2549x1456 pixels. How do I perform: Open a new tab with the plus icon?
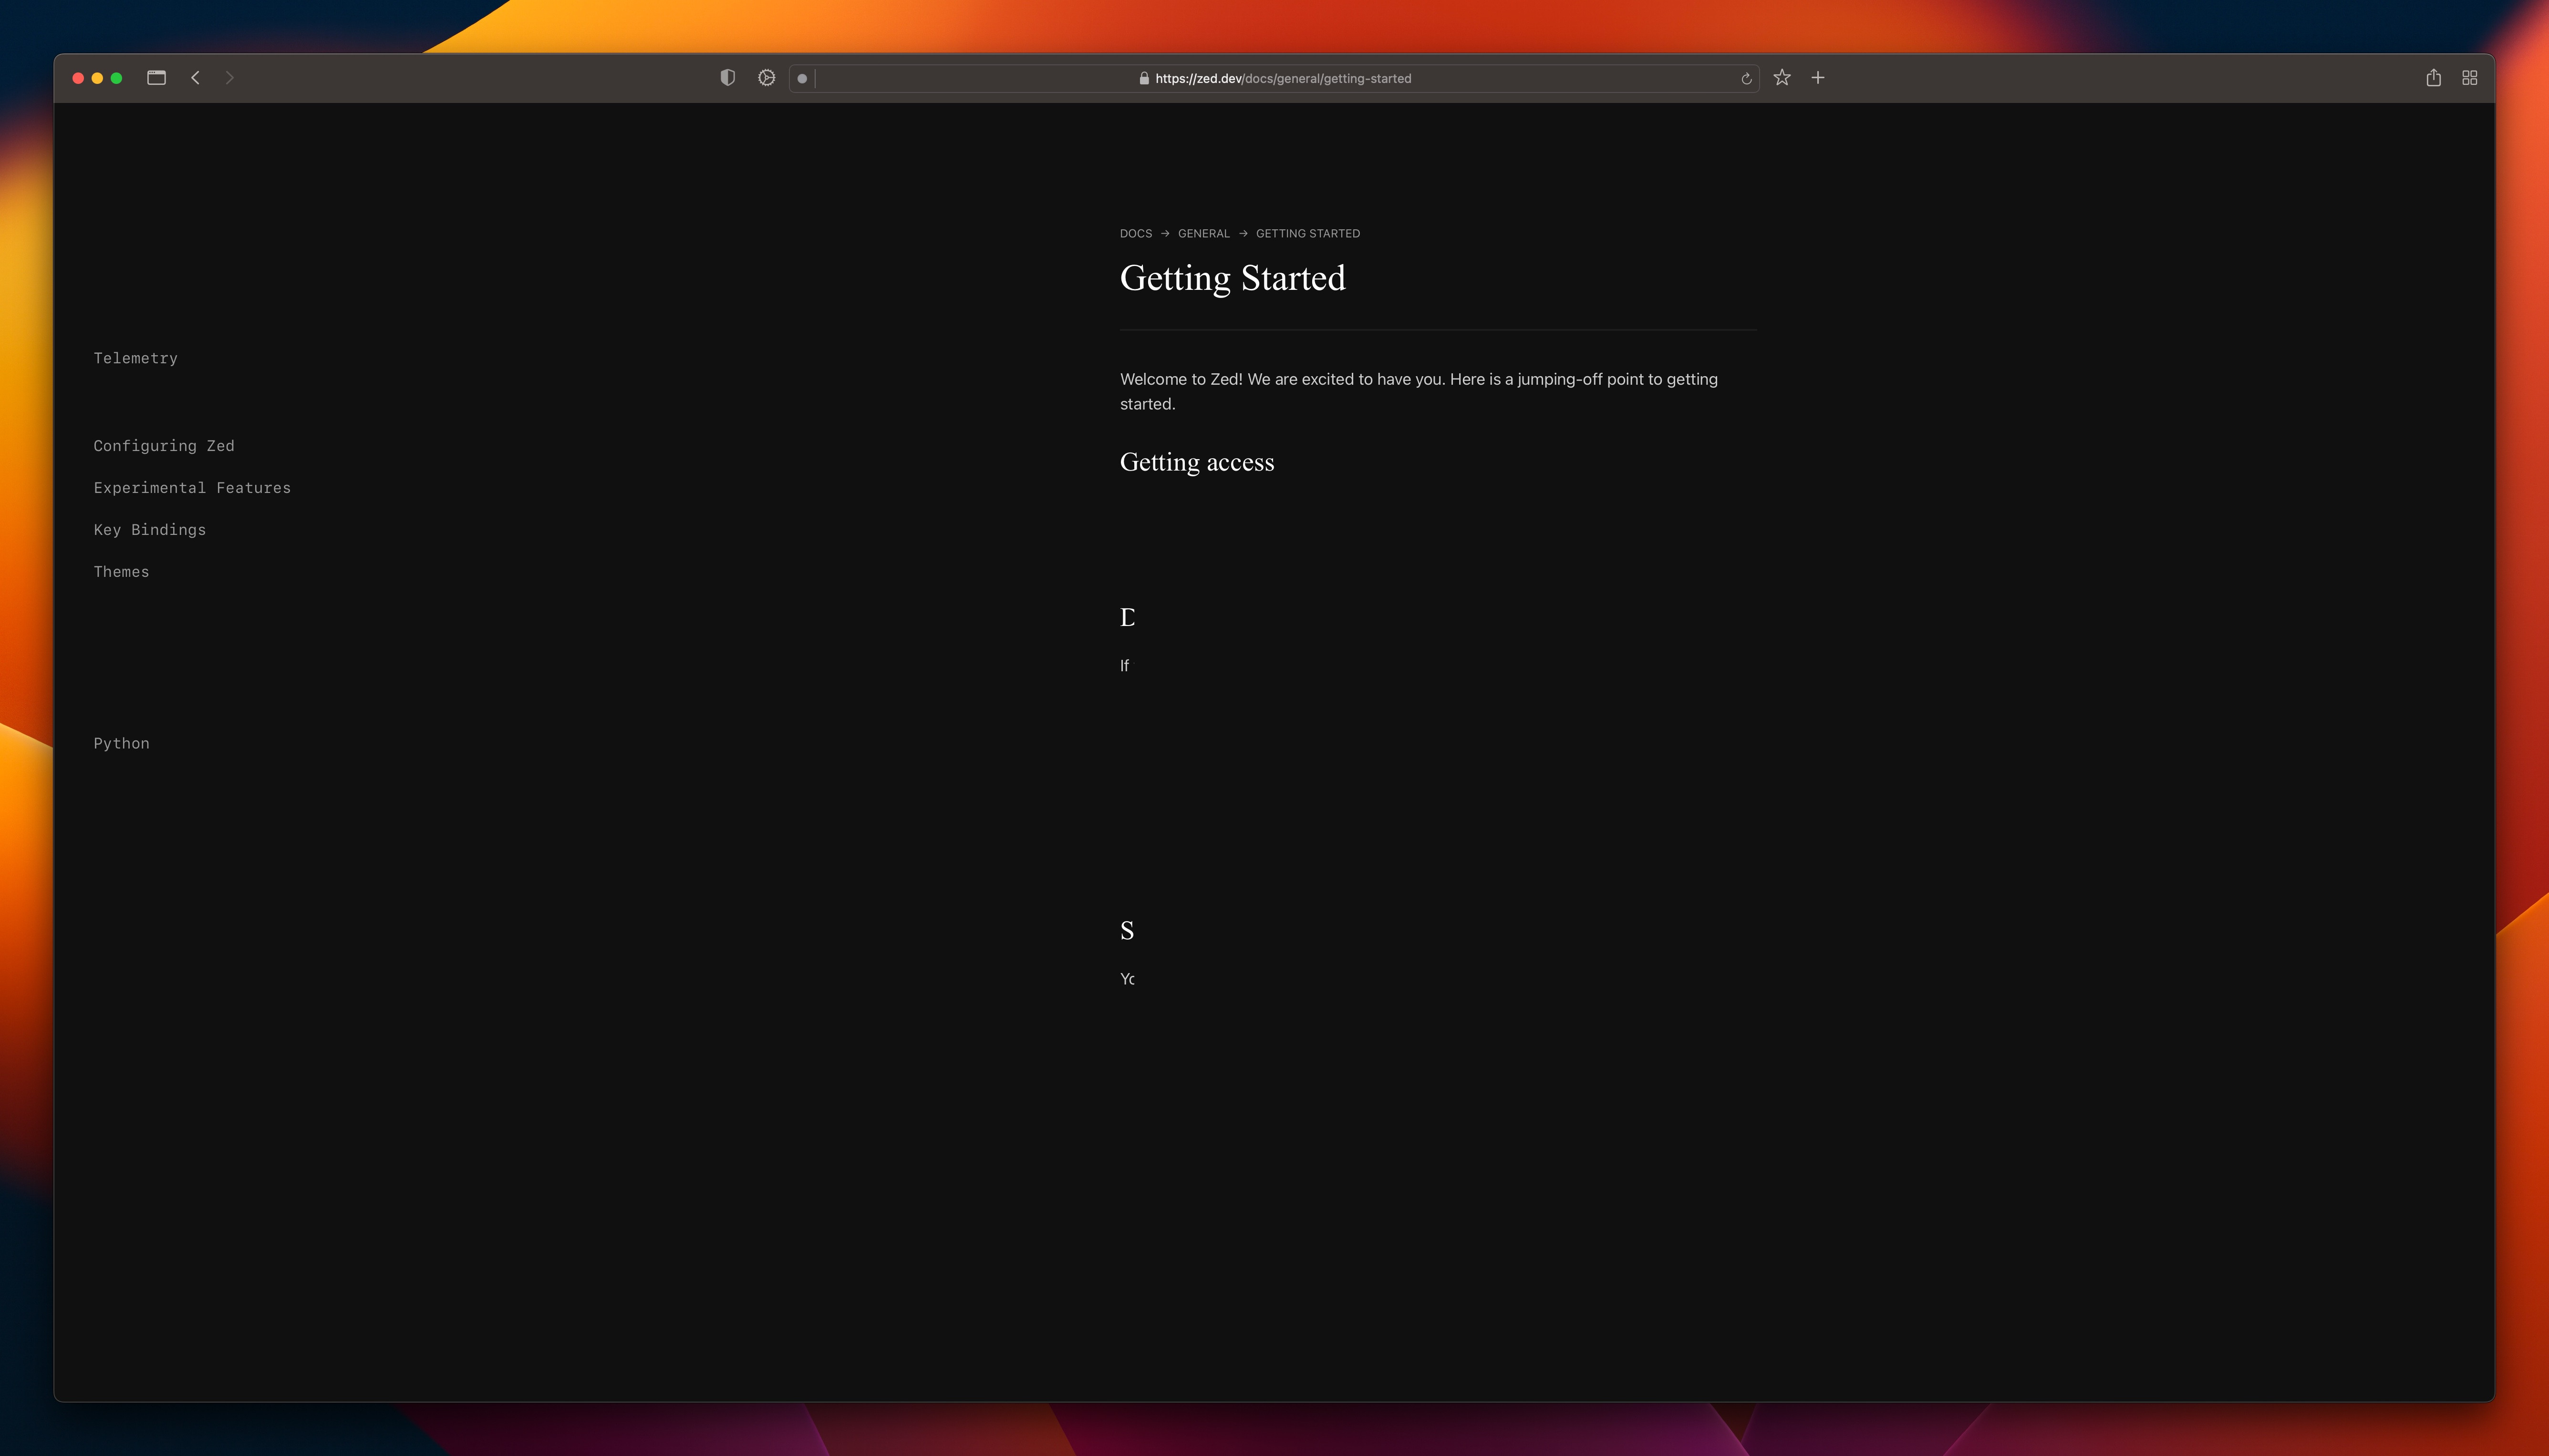tap(1818, 78)
